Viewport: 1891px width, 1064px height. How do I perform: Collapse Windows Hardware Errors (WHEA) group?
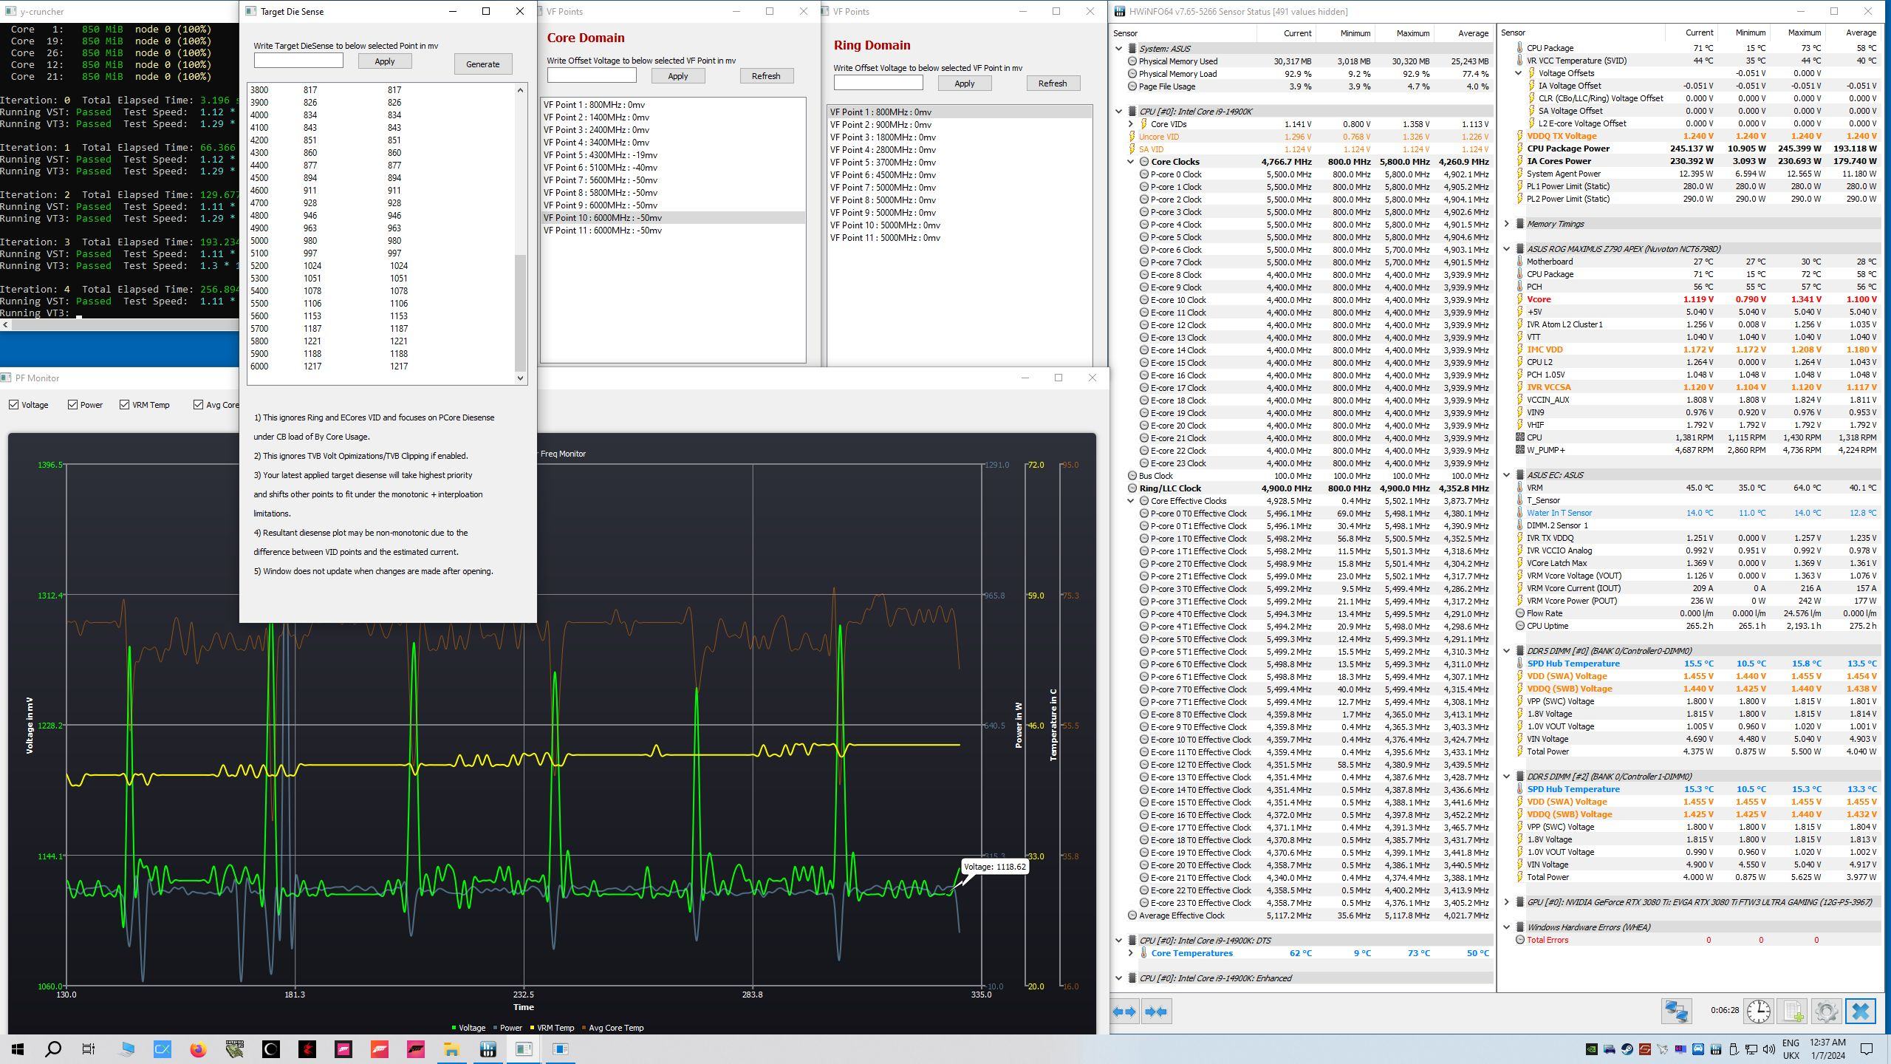tap(1507, 927)
